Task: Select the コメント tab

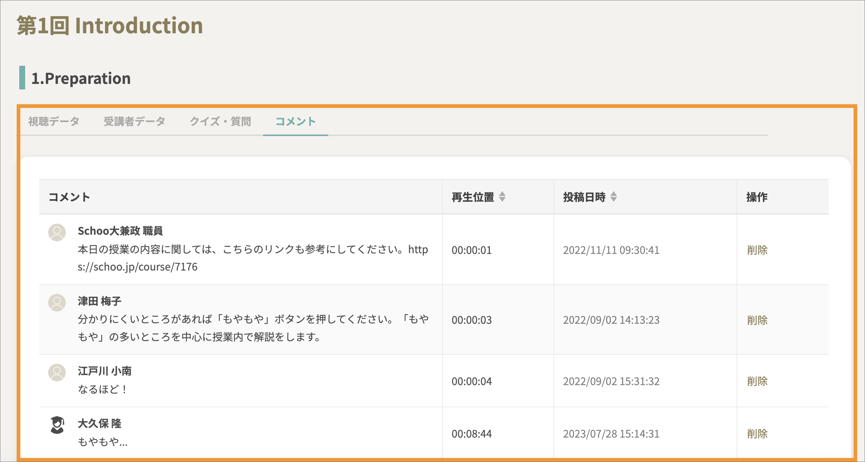Action: click(x=295, y=121)
